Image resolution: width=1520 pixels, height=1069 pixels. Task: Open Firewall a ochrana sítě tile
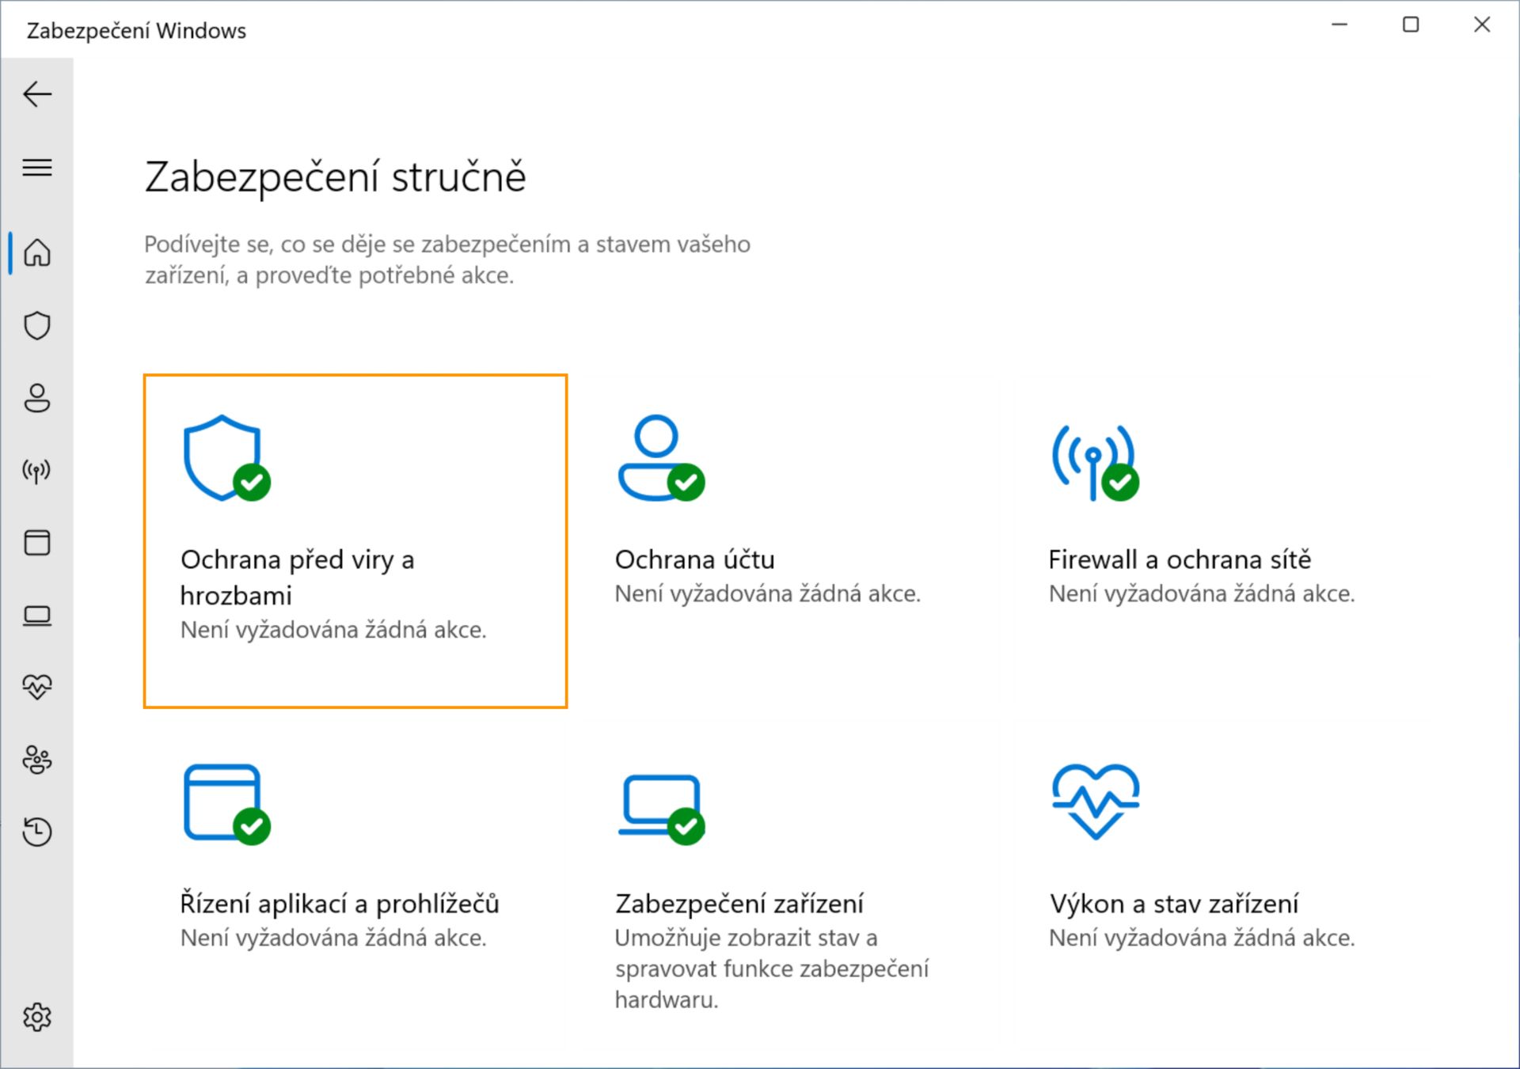point(1223,541)
